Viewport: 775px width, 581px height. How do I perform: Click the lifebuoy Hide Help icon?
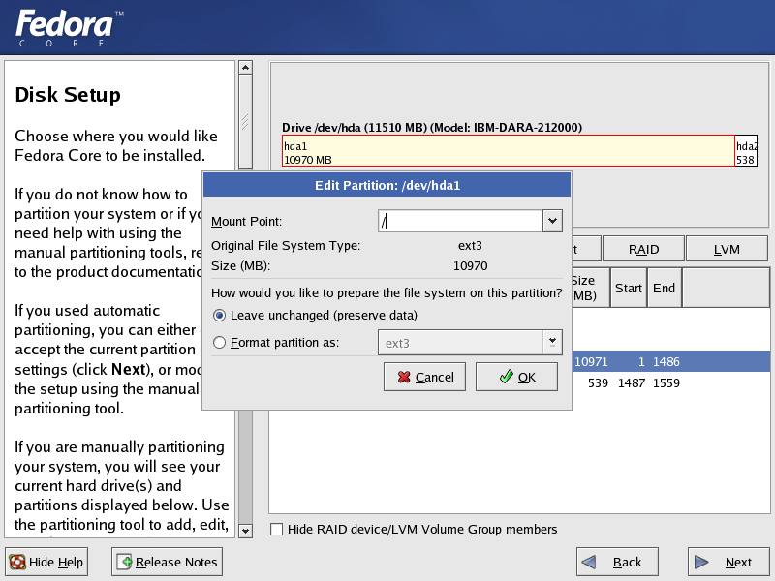(17, 562)
